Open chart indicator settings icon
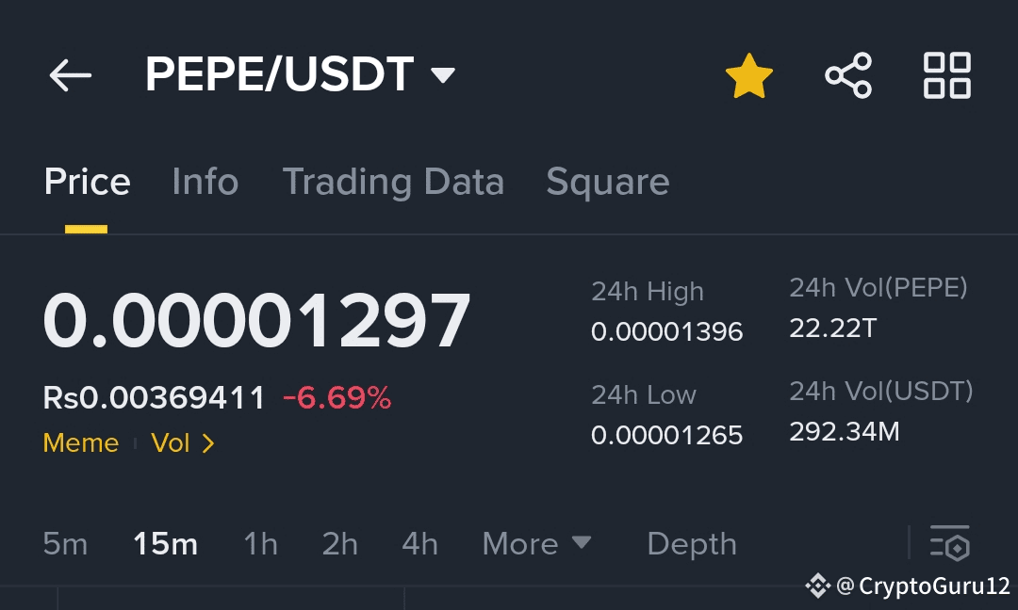The height and width of the screenshot is (610, 1018). point(950,543)
